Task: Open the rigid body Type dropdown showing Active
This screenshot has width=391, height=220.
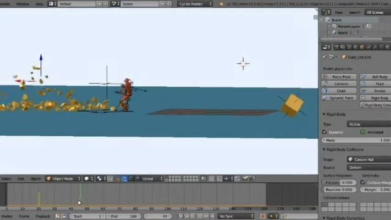Action: pos(369,124)
